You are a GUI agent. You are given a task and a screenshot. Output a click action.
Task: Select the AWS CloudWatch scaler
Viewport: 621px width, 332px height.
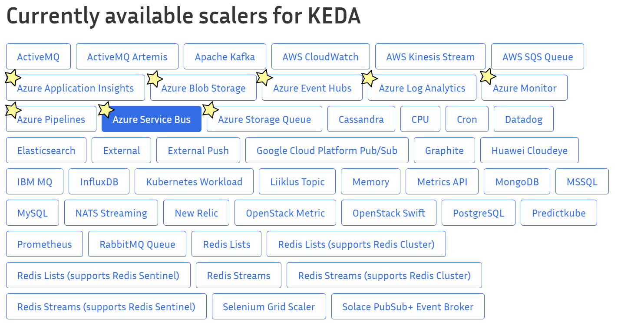320,56
